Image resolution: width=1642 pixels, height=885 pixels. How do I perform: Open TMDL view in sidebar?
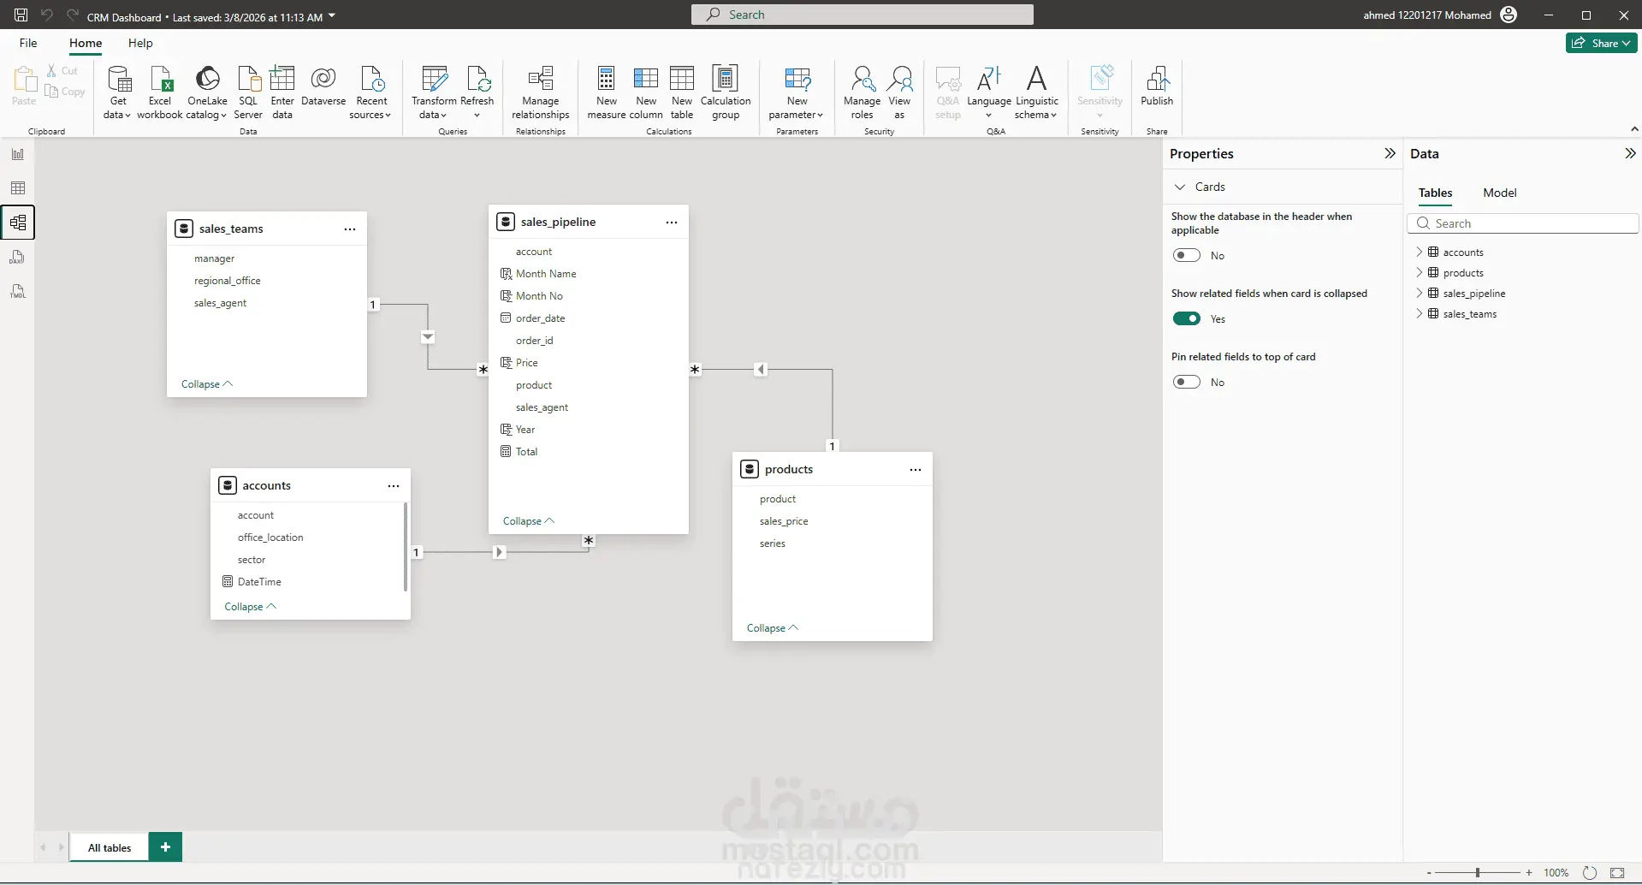18,291
